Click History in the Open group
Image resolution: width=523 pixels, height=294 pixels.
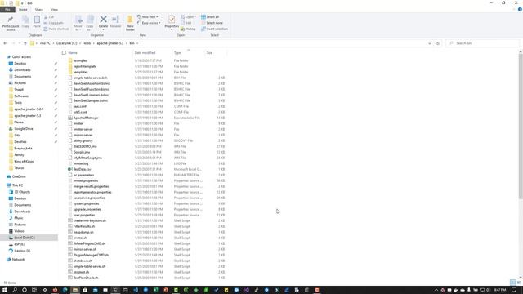pyautogui.click(x=189, y=29)
